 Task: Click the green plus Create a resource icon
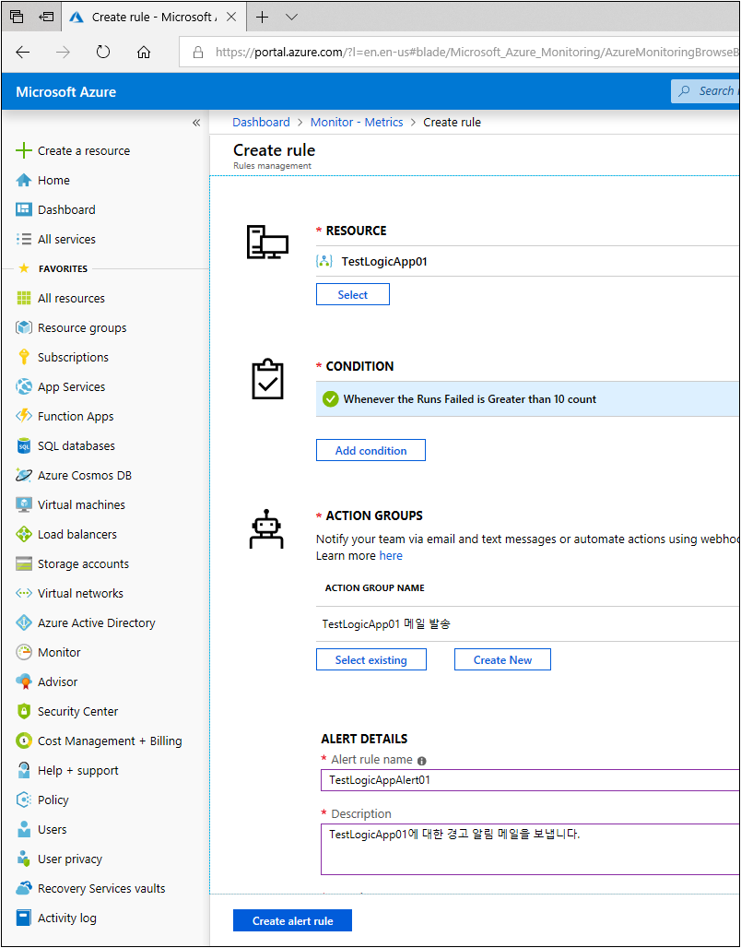[24, 151]
